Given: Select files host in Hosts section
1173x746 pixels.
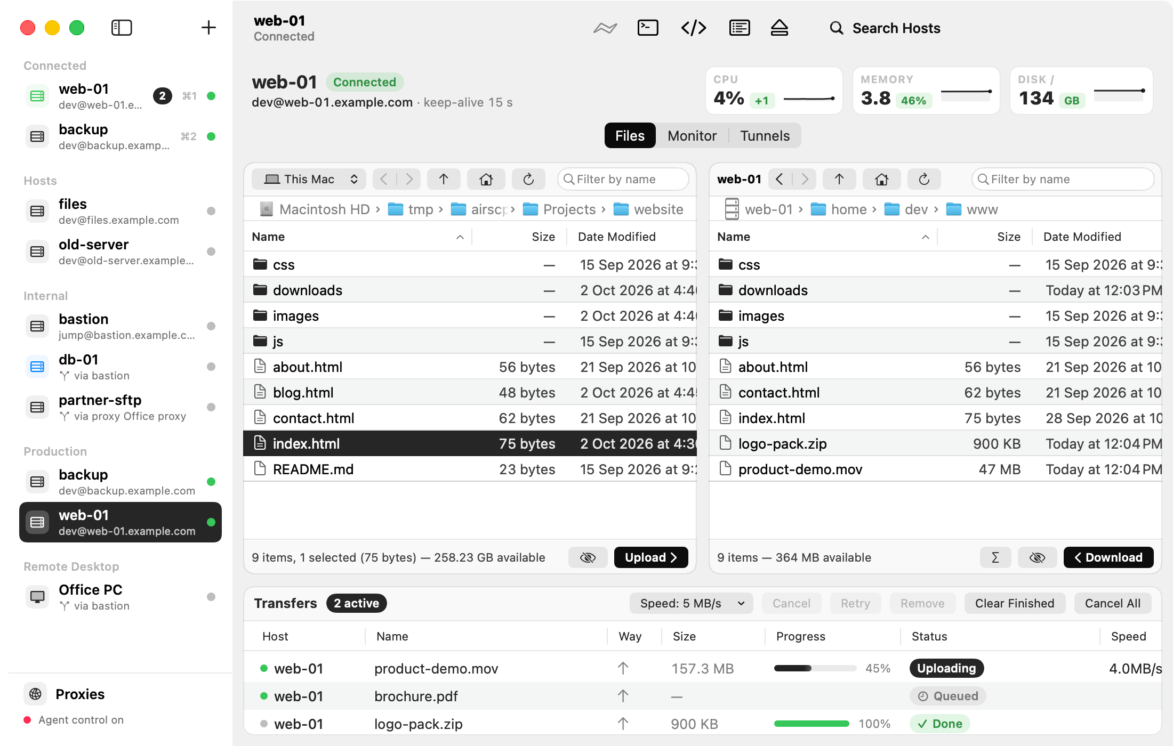Looking at the screenshot, I should (x=120, y=211).
